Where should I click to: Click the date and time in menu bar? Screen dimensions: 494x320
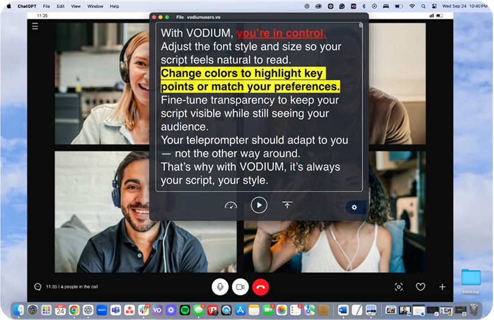tap(465, 6)
